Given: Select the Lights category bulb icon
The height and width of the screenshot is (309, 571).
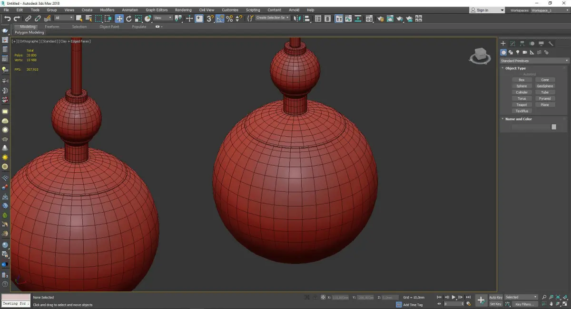Looking at the screenshot, I should 517,52.
